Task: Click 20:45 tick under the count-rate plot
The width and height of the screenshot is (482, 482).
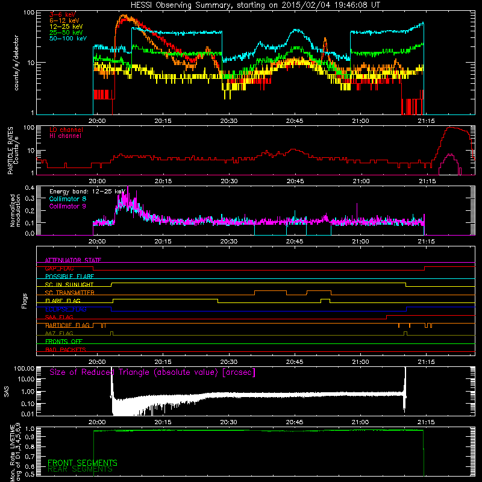Action: 295,121
